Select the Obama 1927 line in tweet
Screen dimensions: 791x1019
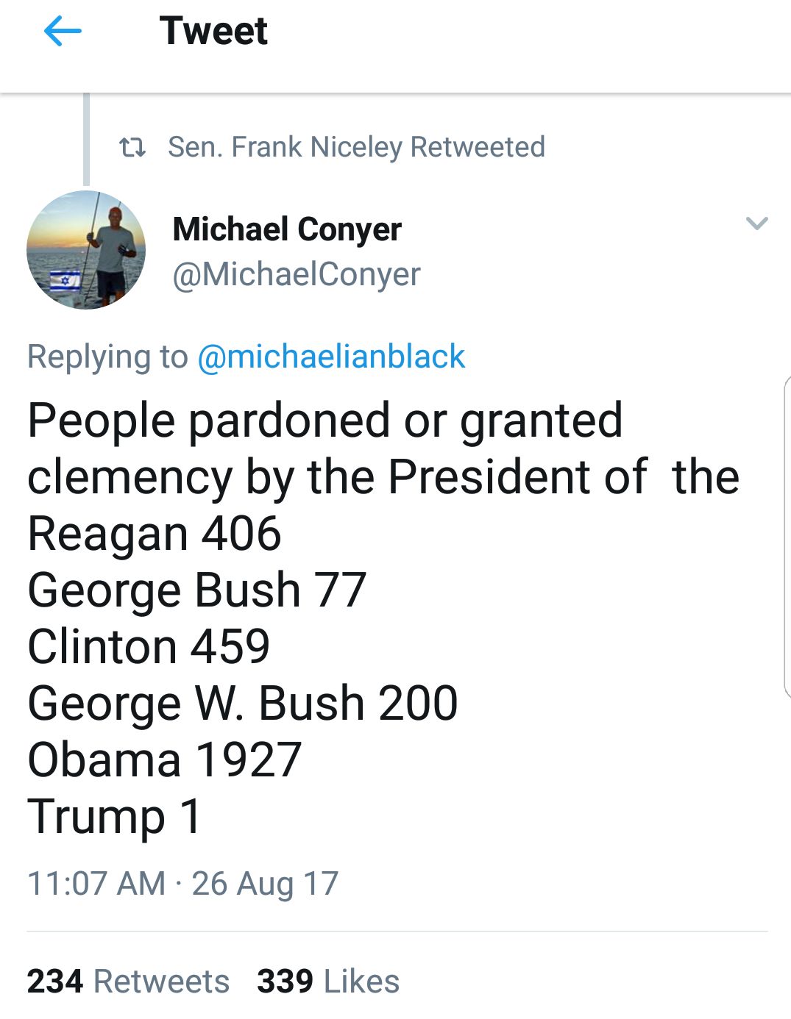pos(165,759)
